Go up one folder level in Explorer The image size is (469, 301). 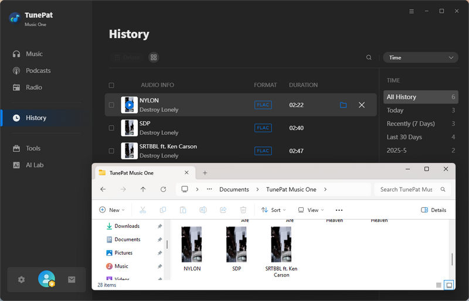click(x=143, y=189)
